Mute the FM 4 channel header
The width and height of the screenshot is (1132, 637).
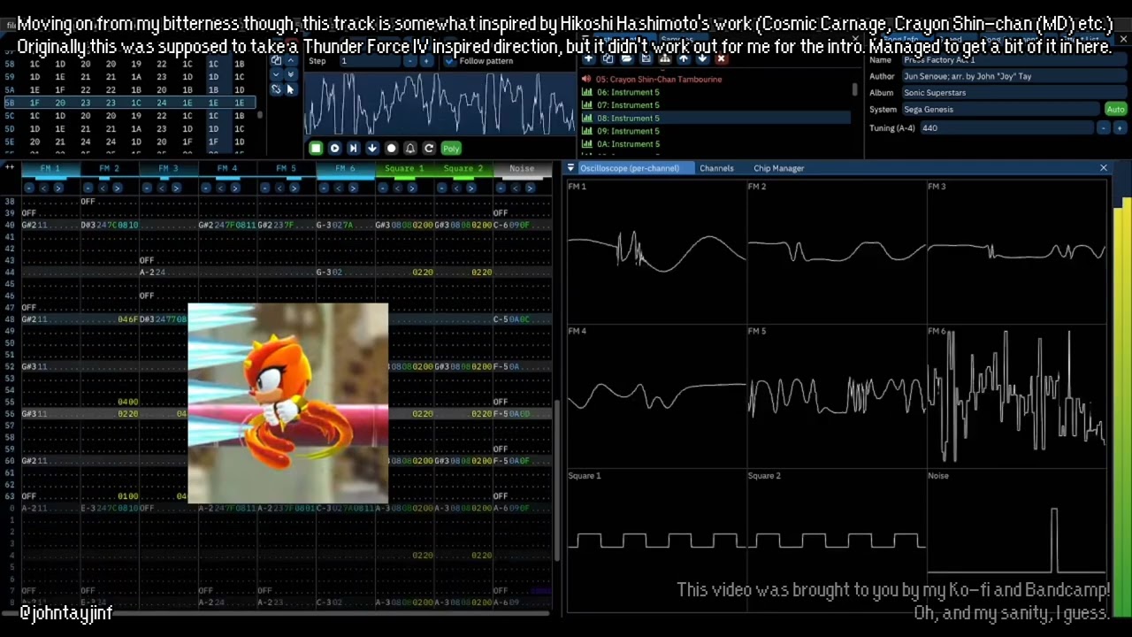tap(227, 168)
